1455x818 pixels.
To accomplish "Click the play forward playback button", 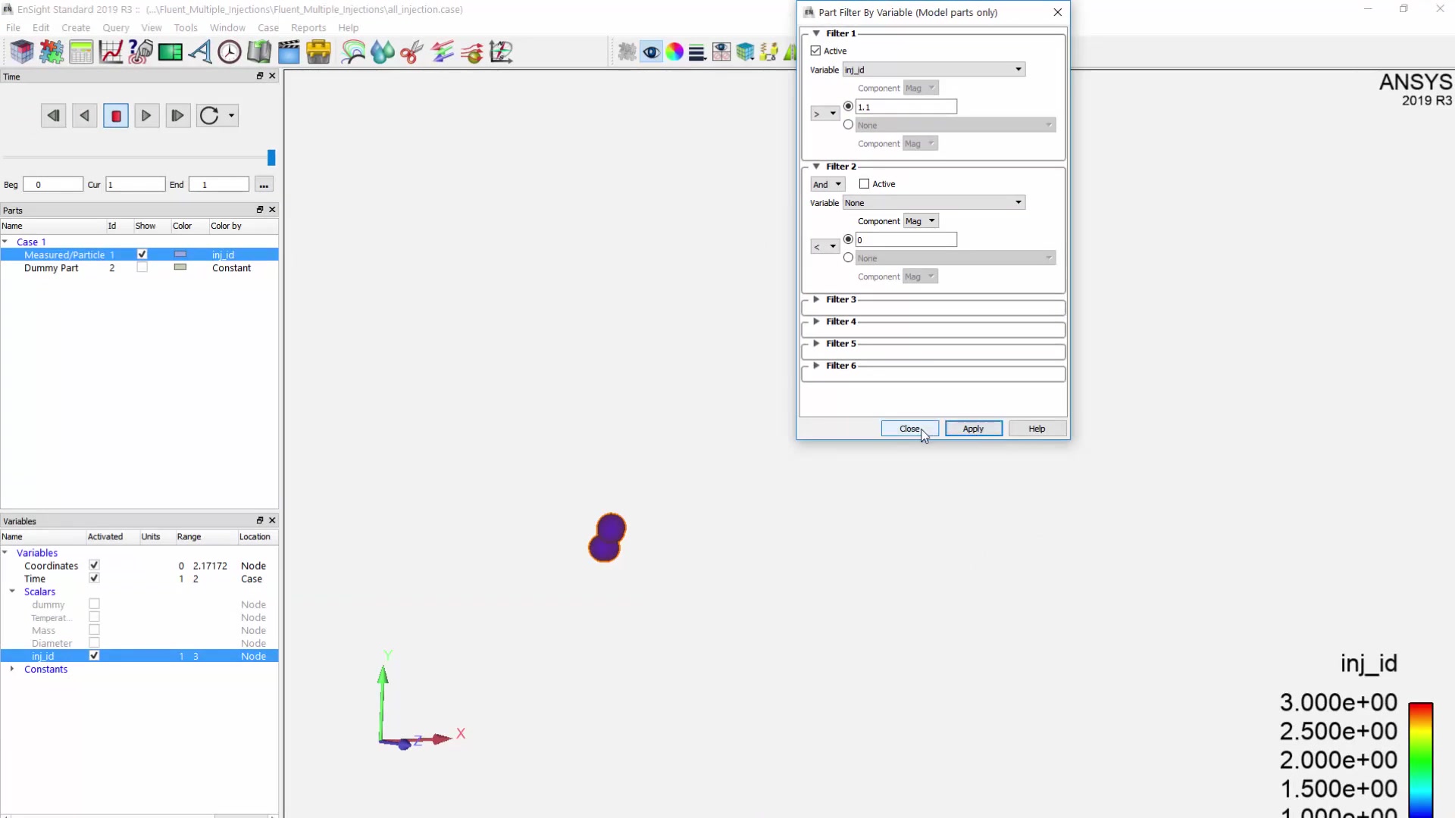I will tap(145, 115).
